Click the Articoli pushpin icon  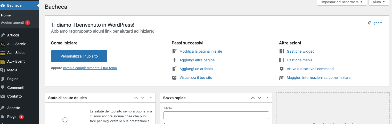pyautogui.click(x=3, y=35)
